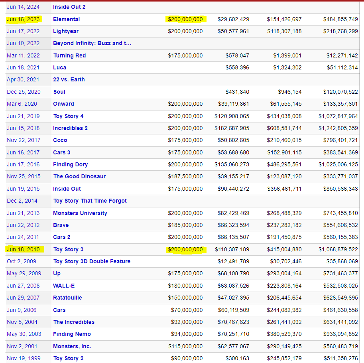Open the Luca movie link
The image size is (364, 363).
pos(60,67)
